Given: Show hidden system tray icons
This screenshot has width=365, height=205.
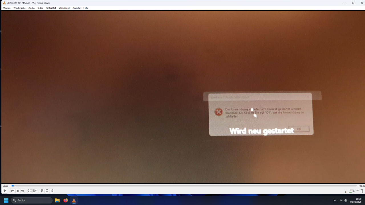Looking at the screenshot, I should (x=335, y=200).
